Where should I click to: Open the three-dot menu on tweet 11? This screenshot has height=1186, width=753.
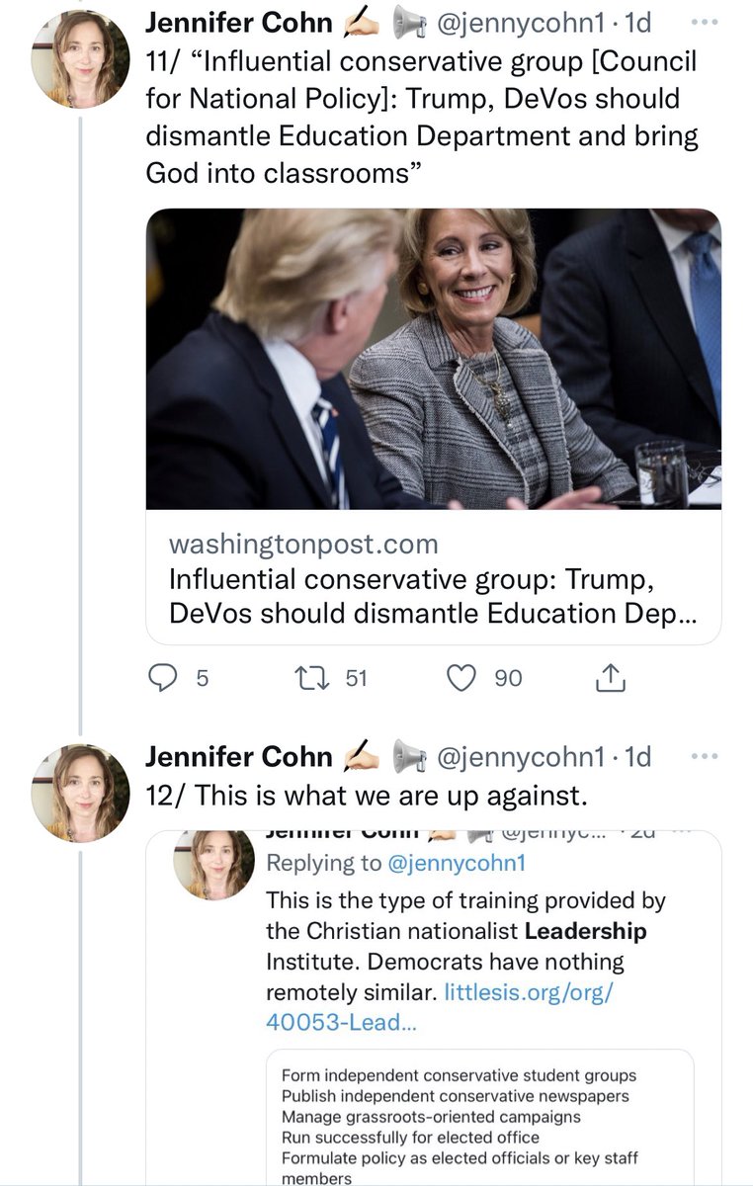705,22
